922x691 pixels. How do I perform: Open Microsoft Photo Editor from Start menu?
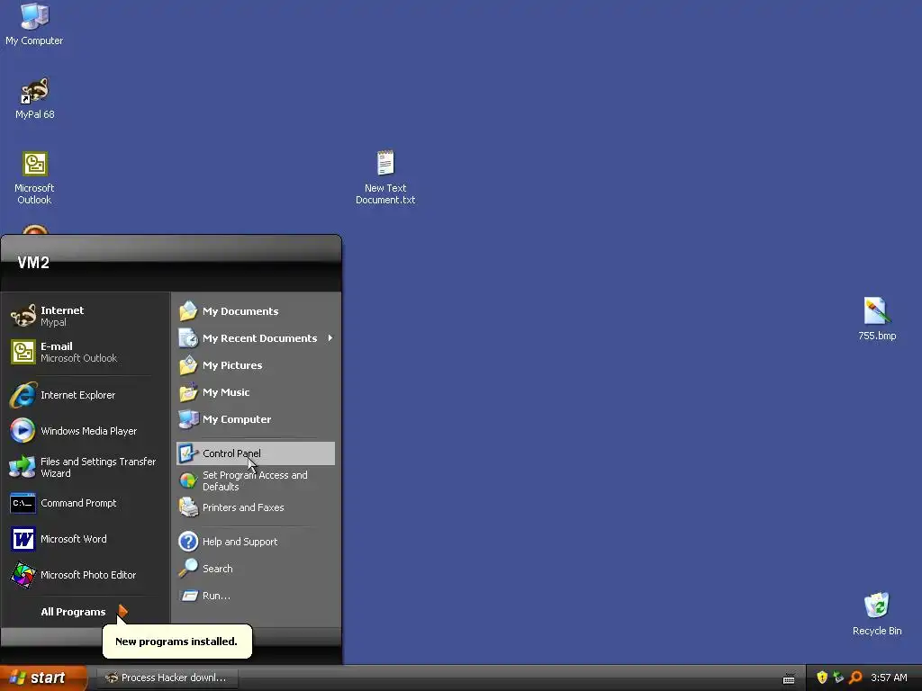point(85,575)
